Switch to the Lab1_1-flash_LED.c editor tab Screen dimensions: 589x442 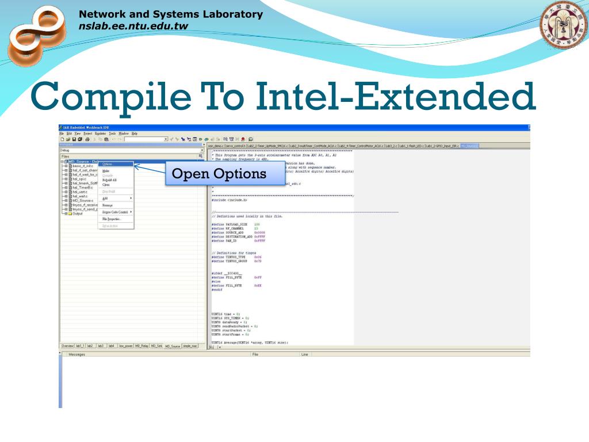pyautogui.click(x=411, y=146)
